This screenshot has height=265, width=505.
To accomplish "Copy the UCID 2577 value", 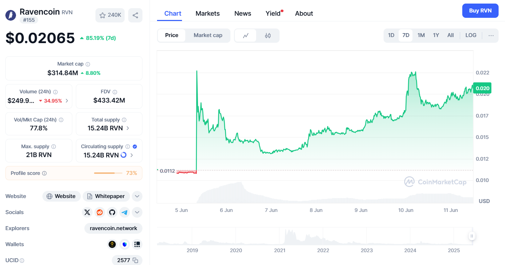I will (x=135, y=260).
